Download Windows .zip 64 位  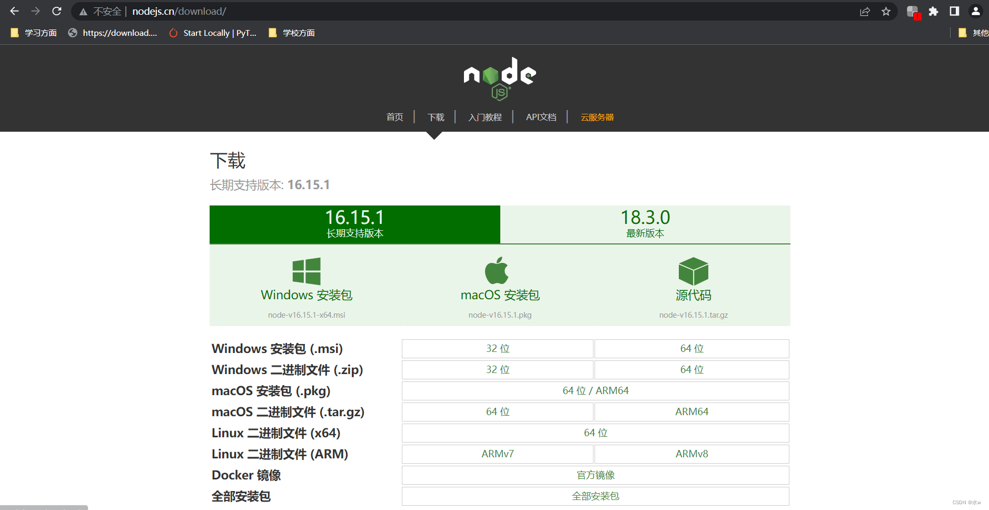pos(692,370)
